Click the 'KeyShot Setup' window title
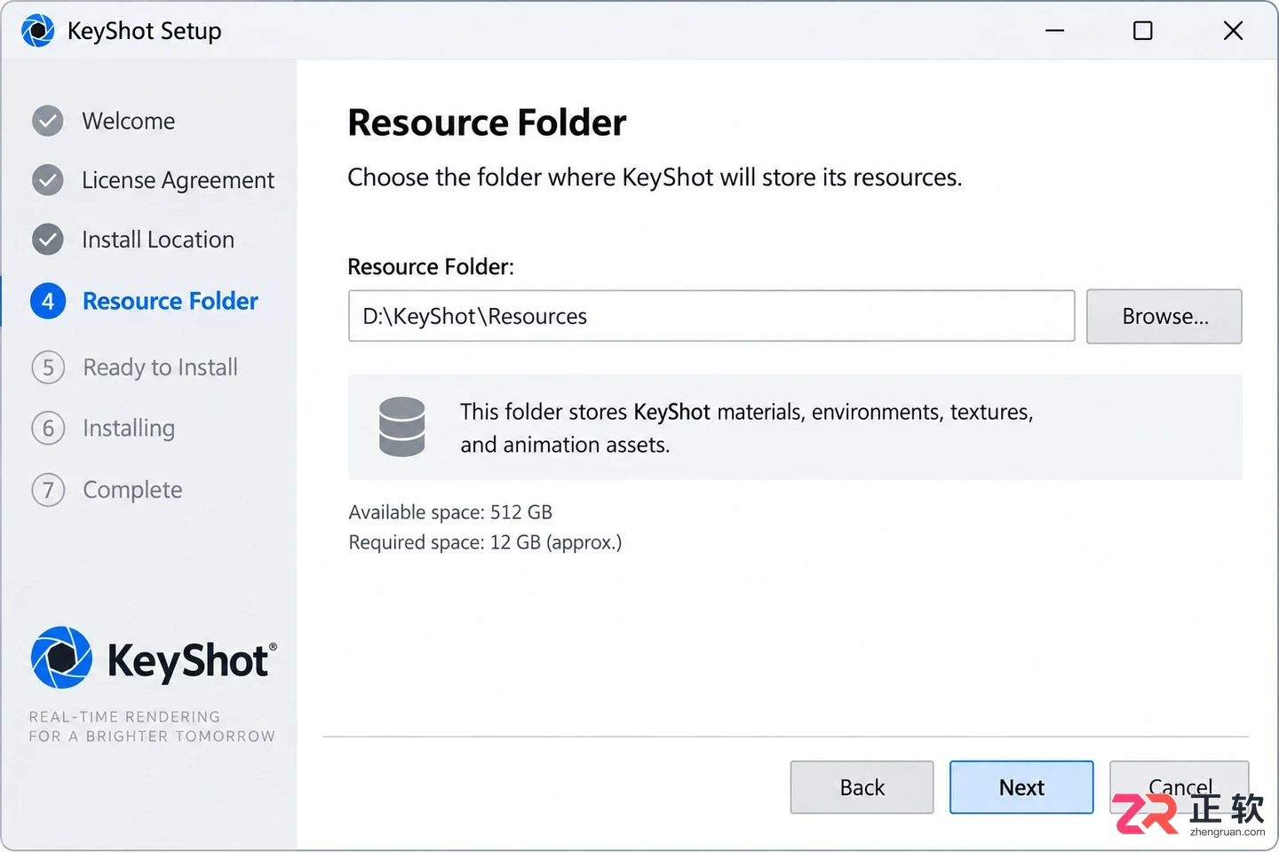 coord(145,31)
